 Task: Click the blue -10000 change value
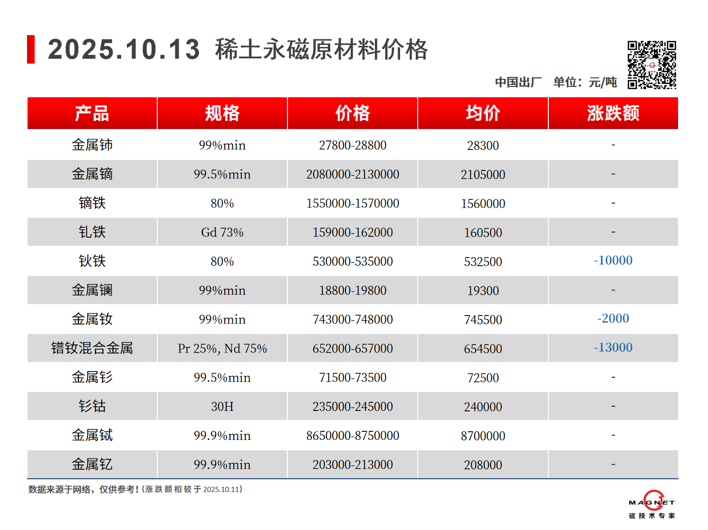613,260
